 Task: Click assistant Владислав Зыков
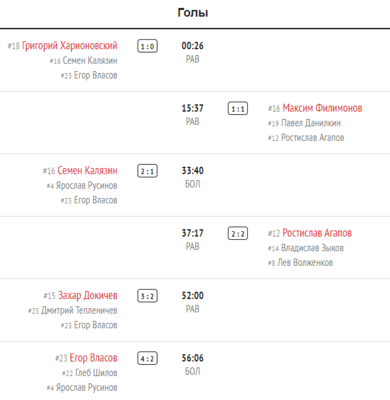pyautogui.click(x=312, y=248)
